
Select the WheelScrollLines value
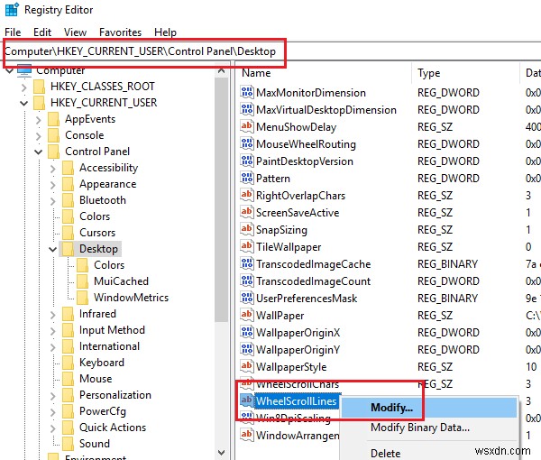(x=296, y=400)
